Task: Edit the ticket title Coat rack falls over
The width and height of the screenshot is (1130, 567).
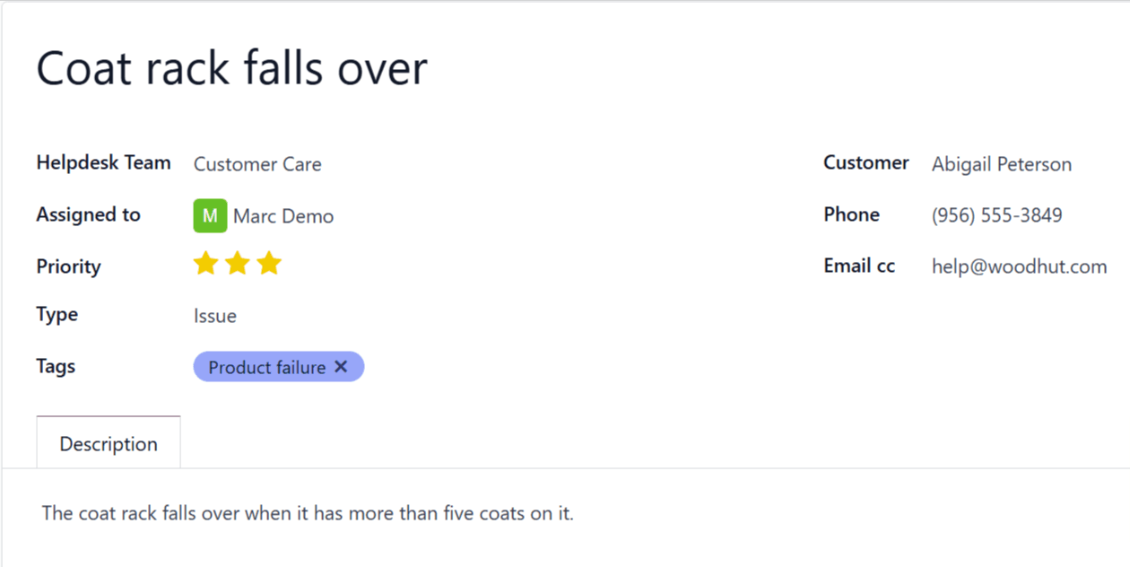Action: click(x=231, y=68)
